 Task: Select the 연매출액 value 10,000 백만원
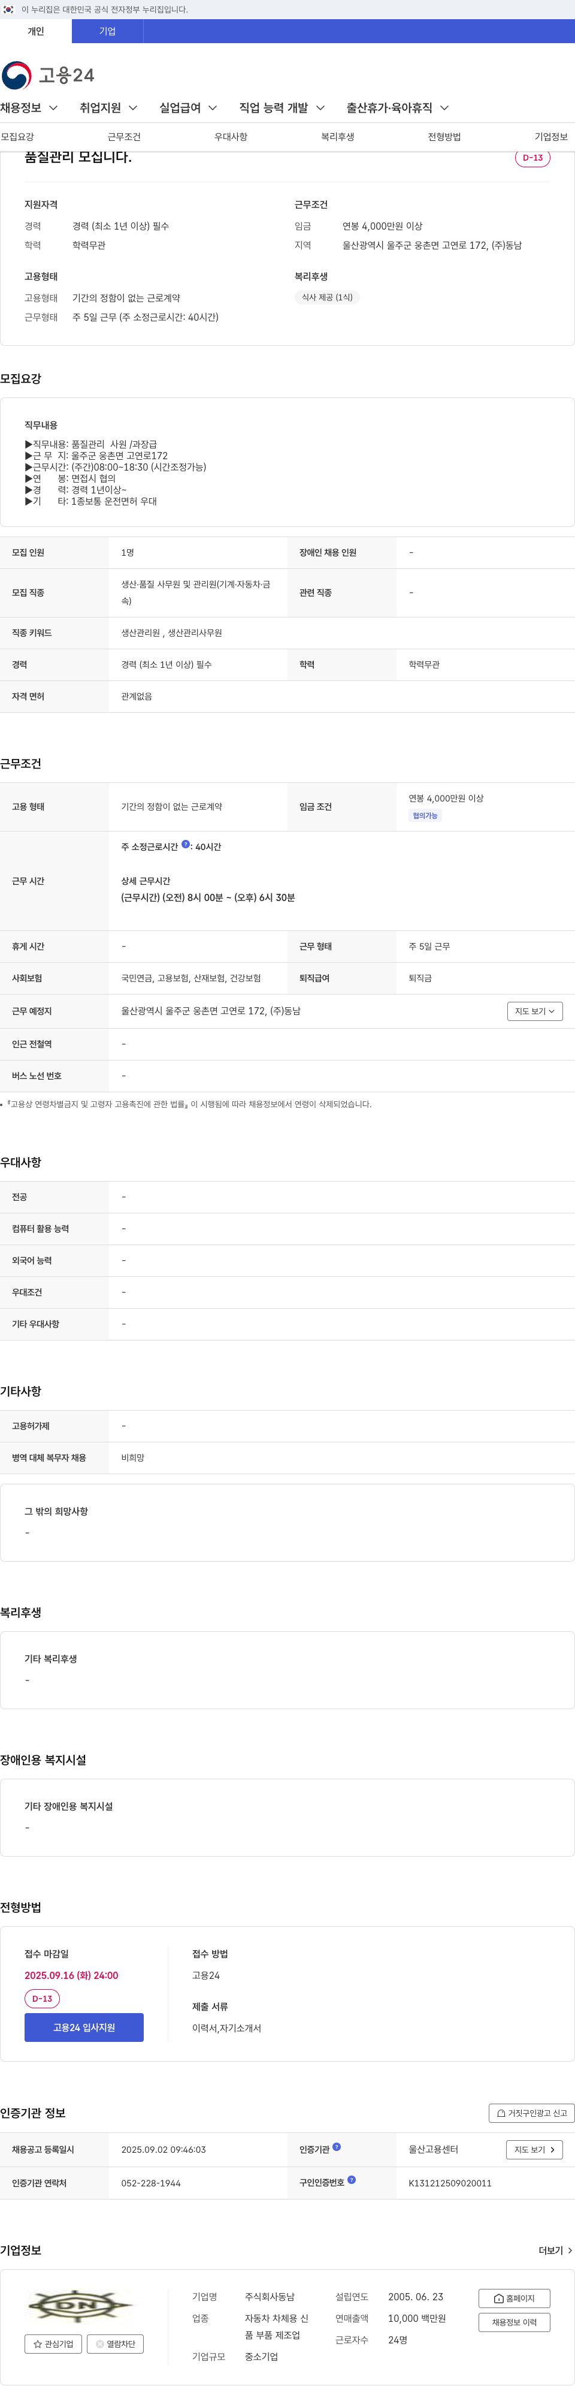coord(417,2318)
